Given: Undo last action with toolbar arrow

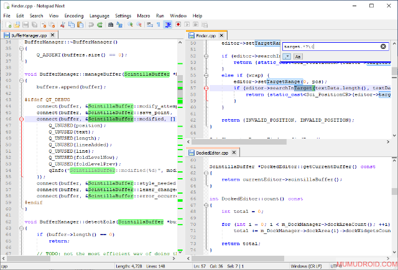Looking at the screenshot, I should (x=91, y=25).
